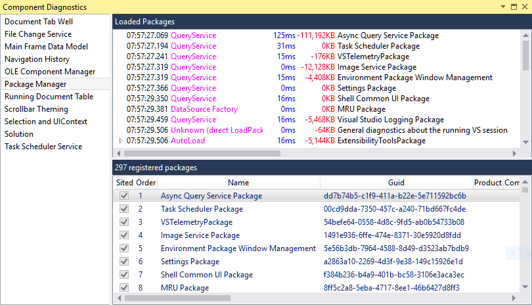Select Package Manager in sidebar
The height and width of the screenshot is (305, 532).
(x=56, y=84)
